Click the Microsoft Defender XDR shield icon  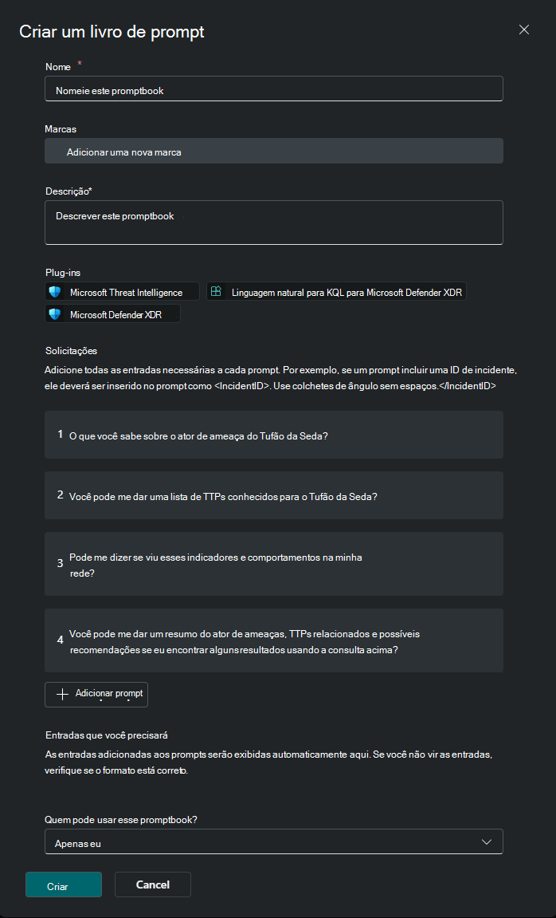(x=55, y=315)
